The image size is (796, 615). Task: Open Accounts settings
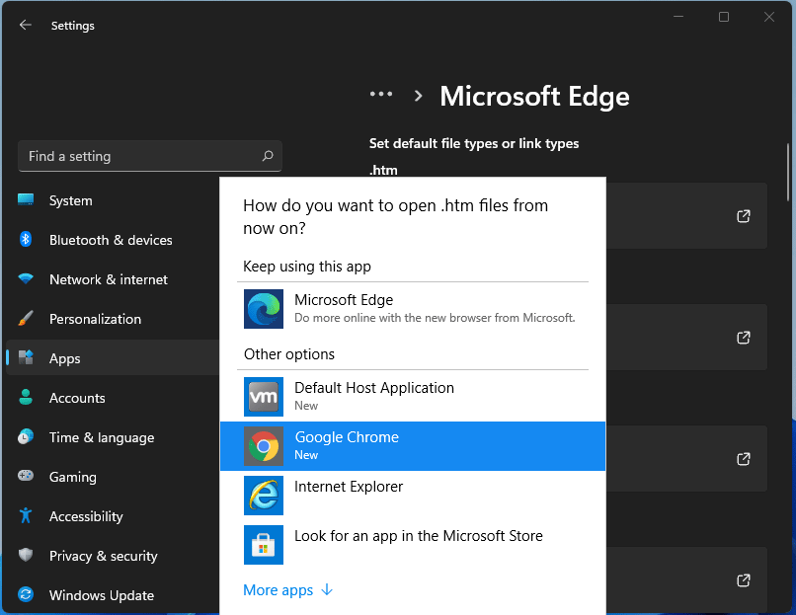tap(113, 397)
